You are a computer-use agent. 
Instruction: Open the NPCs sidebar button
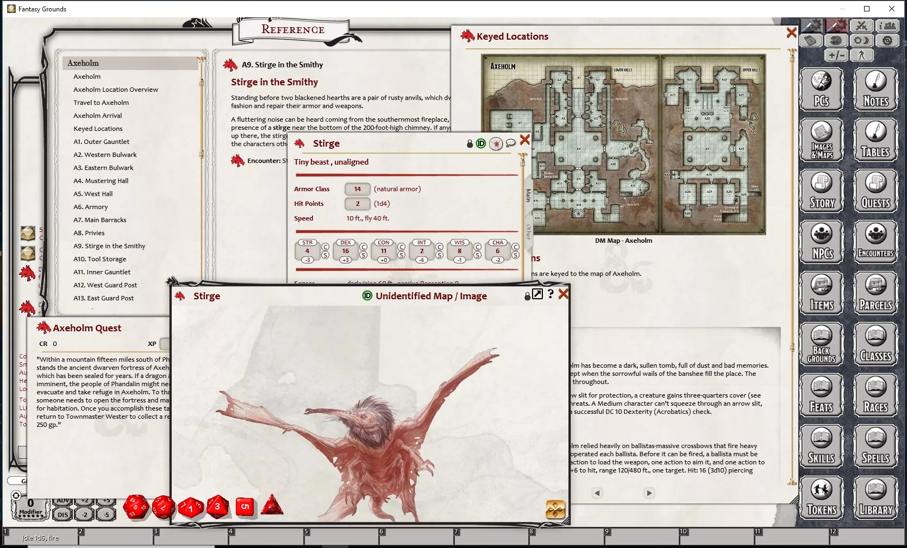point(821,242)
